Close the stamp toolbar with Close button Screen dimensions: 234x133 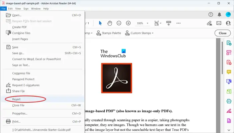point(223,33)
